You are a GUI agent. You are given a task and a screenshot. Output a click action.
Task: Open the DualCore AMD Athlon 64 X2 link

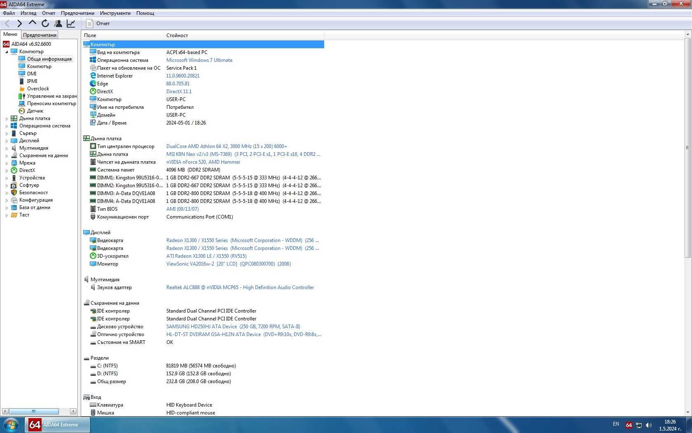227,146
